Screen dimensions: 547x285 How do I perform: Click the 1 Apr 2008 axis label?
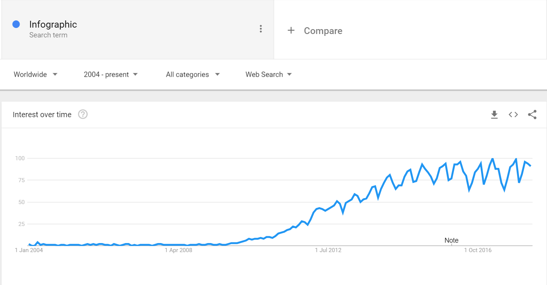(x=178, y=250)
